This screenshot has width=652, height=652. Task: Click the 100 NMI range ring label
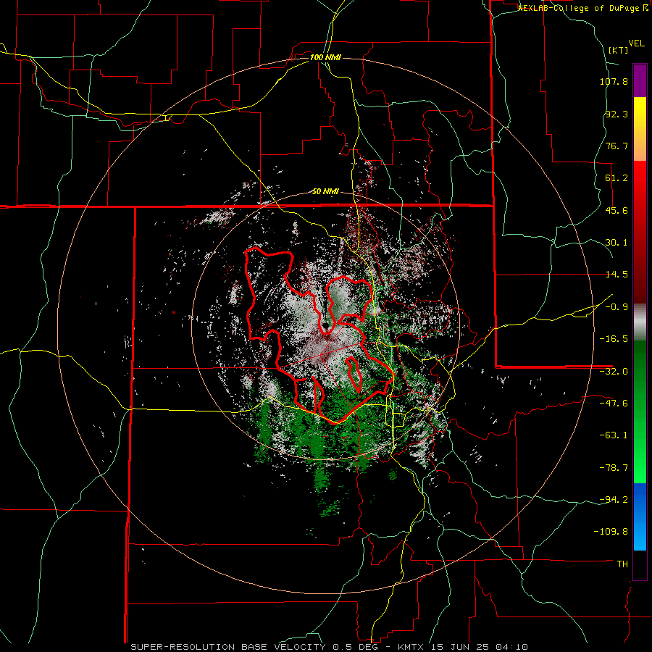325,57
